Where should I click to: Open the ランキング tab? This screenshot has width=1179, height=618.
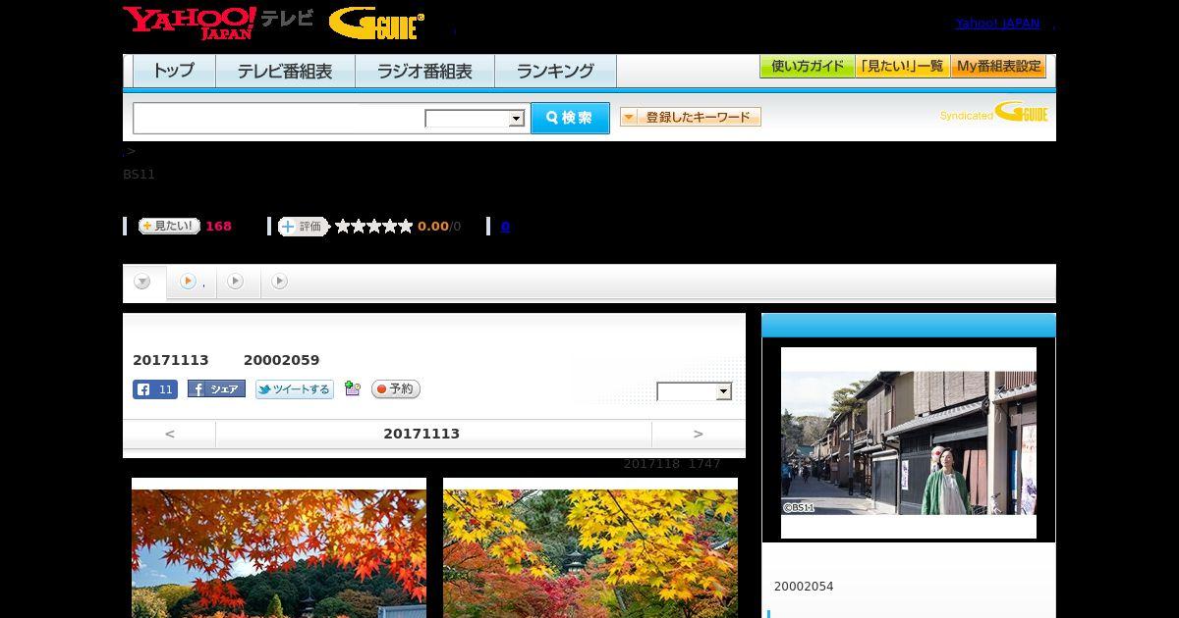click(555, 71)
